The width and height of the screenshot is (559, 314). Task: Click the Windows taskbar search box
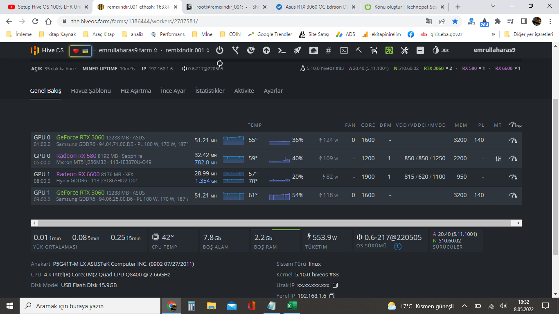pos(90,306)
